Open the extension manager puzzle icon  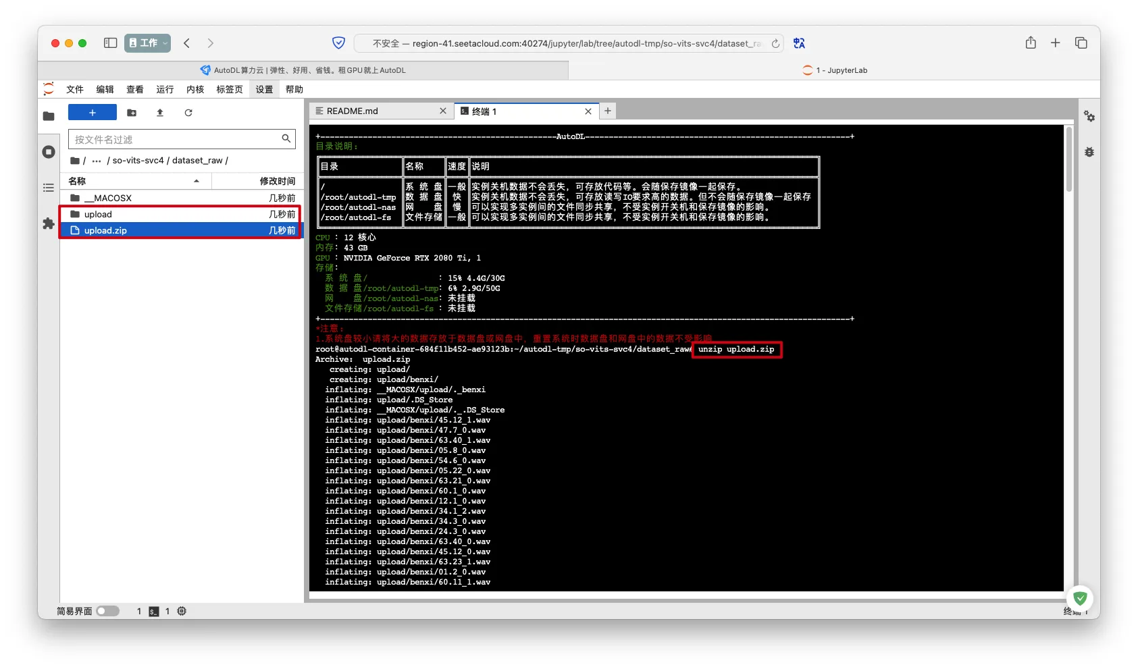pos(49,223)
